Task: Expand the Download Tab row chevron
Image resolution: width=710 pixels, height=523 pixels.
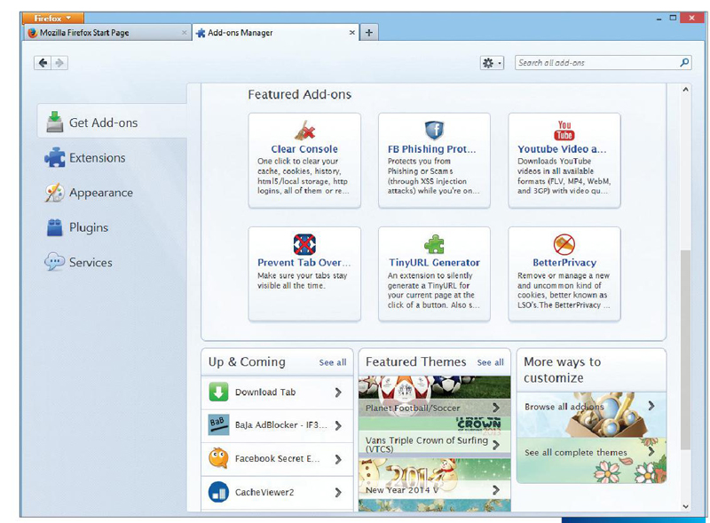Action: 338,392
